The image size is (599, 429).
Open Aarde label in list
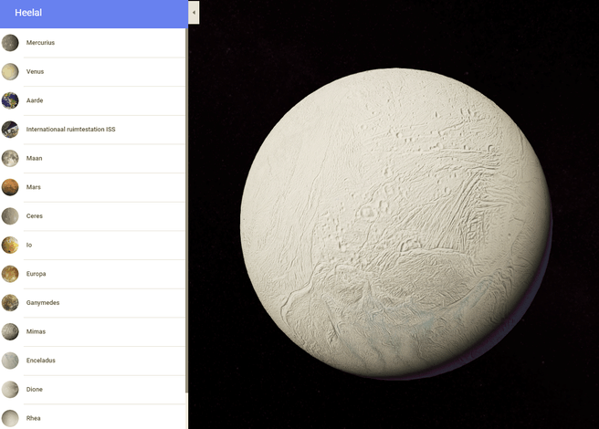coord(35,100)
